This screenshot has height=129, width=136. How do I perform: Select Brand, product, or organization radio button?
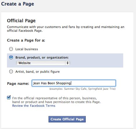coord(11,57)
